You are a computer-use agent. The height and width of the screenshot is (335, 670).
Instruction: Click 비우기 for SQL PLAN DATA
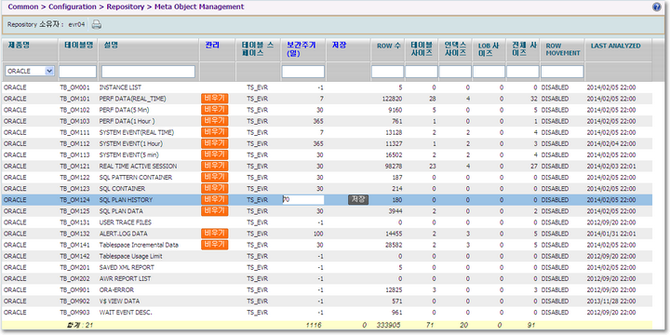215,211
